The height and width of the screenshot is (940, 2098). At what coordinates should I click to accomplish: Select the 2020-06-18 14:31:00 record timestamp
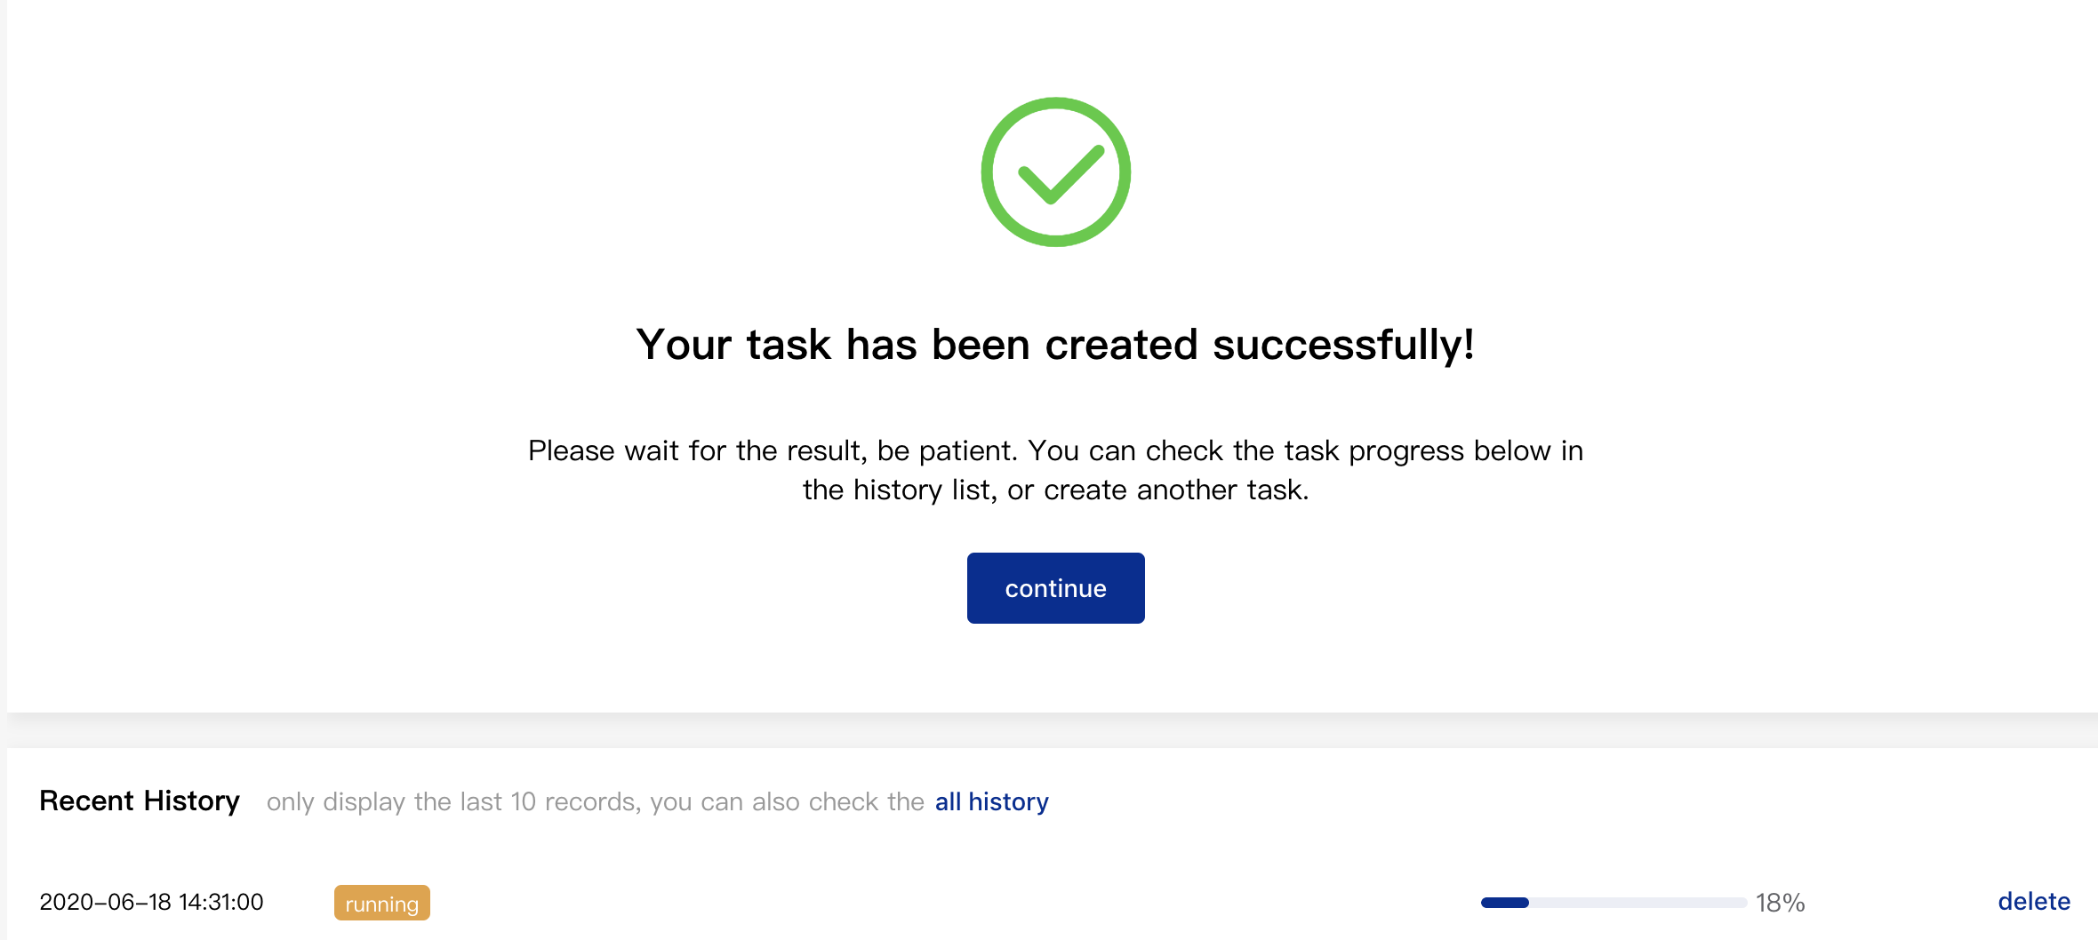coord(151,902)
